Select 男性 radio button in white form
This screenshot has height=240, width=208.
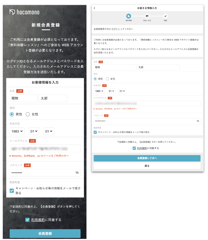(95, 79)
